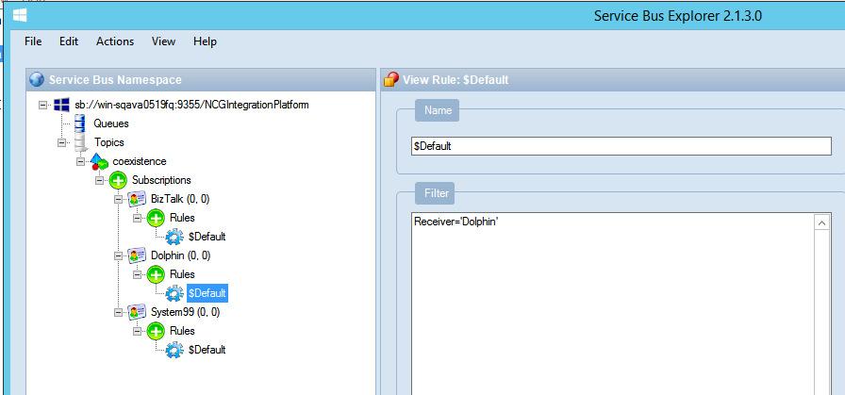Open the Edit menu
Viewport: 845px width, 395px height.
69,41
